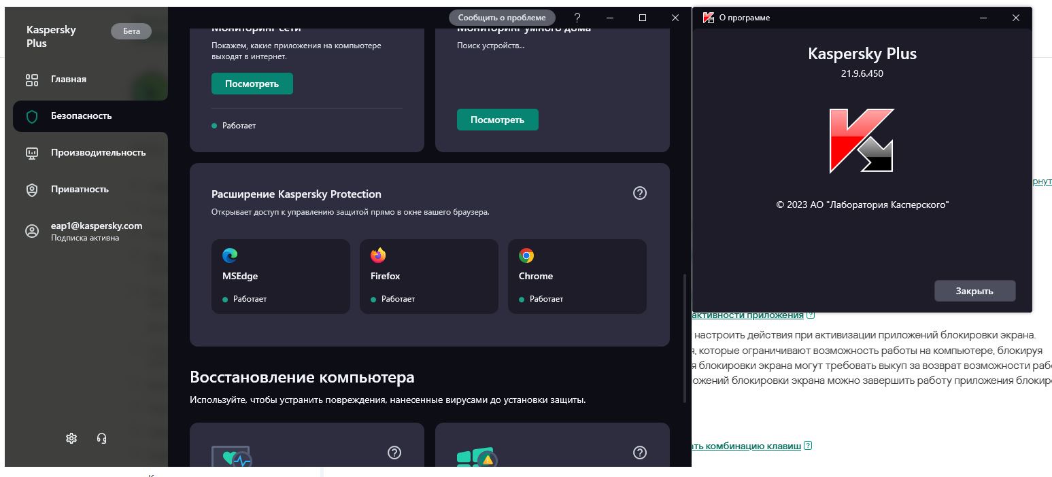The image size is (1052, 477).
Task: Click the large Kaspersky logo in About window
Action: (862, 141)
